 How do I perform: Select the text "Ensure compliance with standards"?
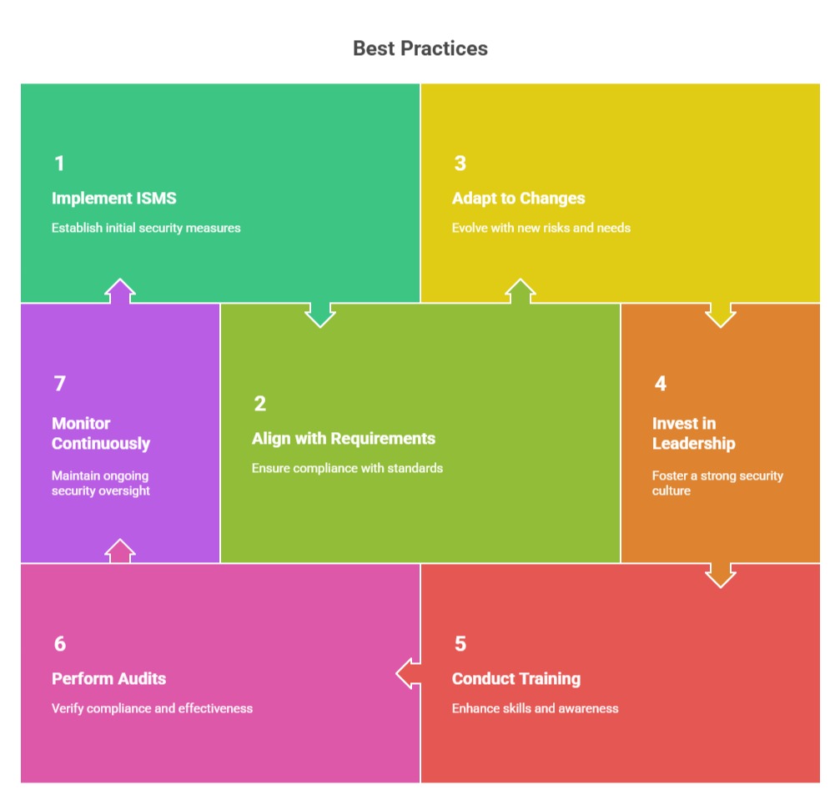tap(347, 468)
